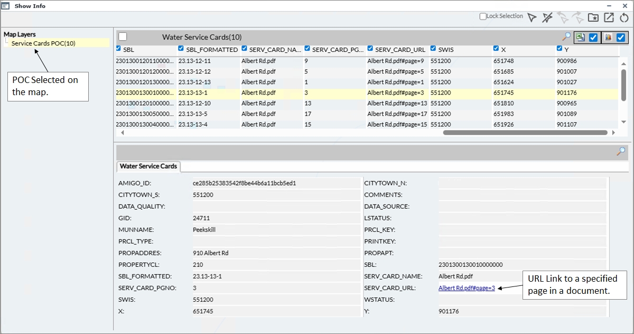
Task: Check the box beside Water Service Cards(10)
Action: 123,36
